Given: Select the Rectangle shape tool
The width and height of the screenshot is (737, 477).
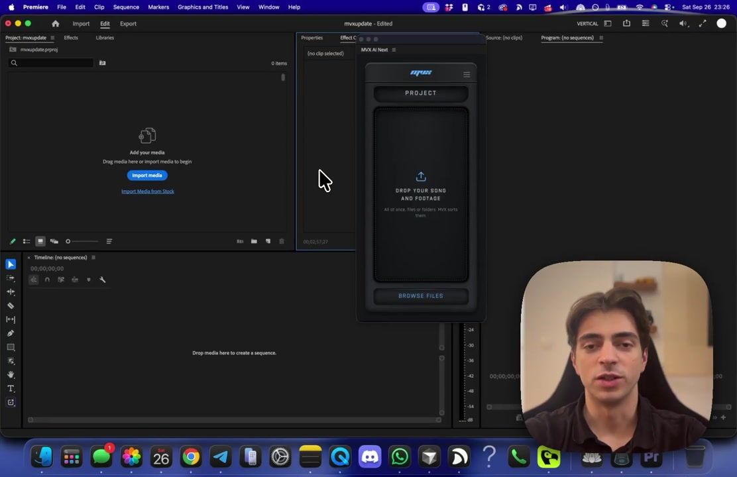Looking at the screenshot, I should [11, 347].
